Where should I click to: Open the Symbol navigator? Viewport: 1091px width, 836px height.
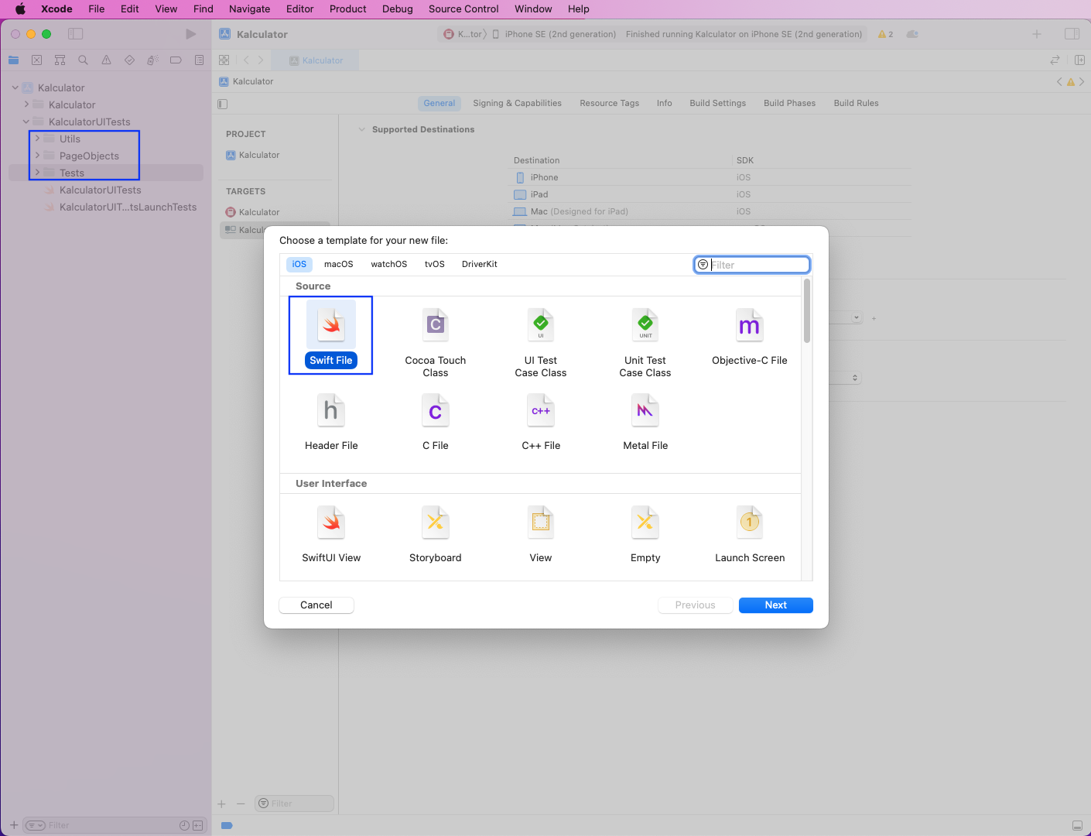pyautogui.click(x=60, y=60)
